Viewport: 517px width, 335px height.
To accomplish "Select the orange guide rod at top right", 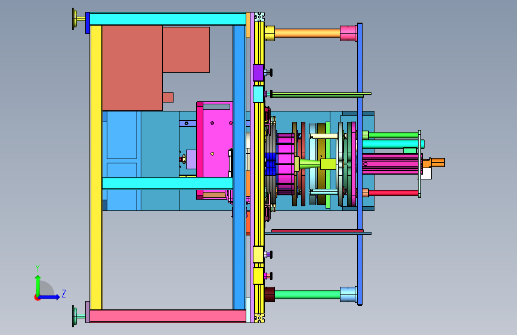I will click(x=307, y=33).
